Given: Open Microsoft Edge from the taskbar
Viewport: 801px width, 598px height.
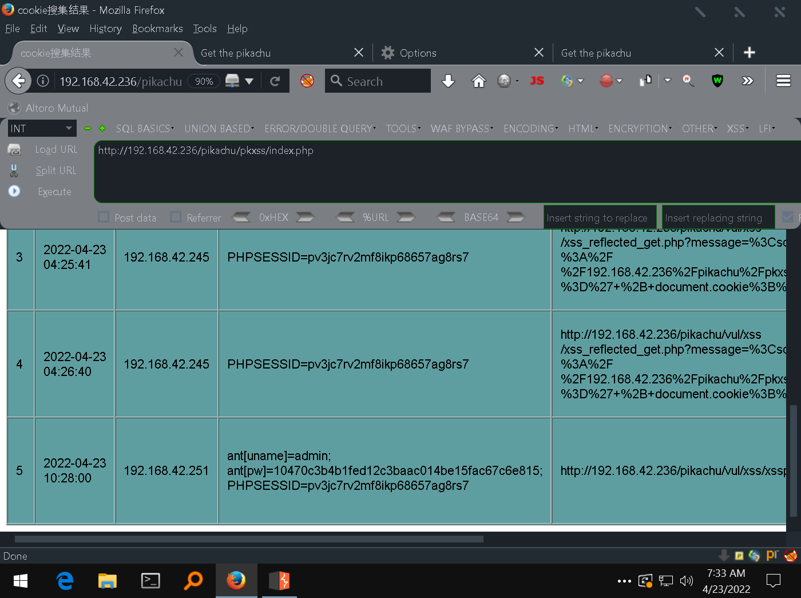Looking at the screenshot, I should pyautogui.click(x=65, y=581).
